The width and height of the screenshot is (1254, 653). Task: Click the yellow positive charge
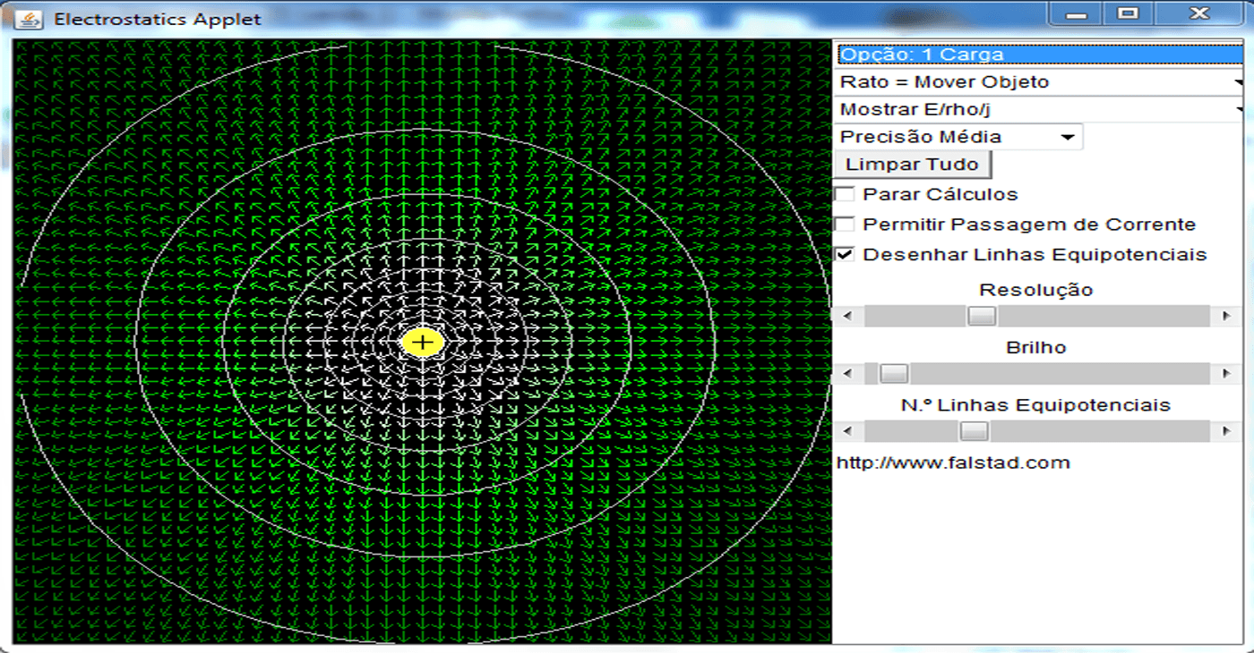click(x=423, y=343)
